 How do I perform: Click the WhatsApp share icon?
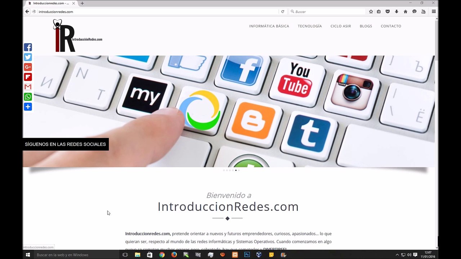(28, 97)
